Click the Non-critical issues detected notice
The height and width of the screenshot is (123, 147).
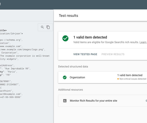point(132,79)
